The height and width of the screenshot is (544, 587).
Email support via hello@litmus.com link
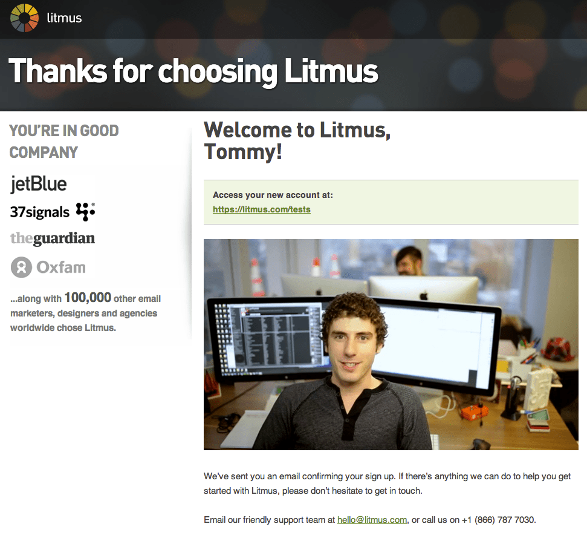coord(372,520)
